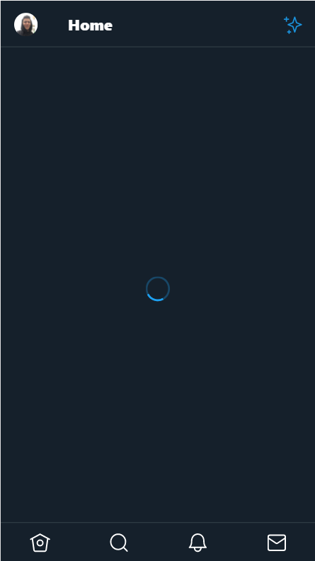Explore via the search lens icon

point(119,543)
